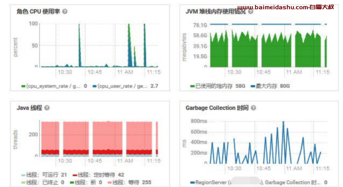Click help icon beside JVM 堆栈内存使用情况 title

tap(251, 12)
